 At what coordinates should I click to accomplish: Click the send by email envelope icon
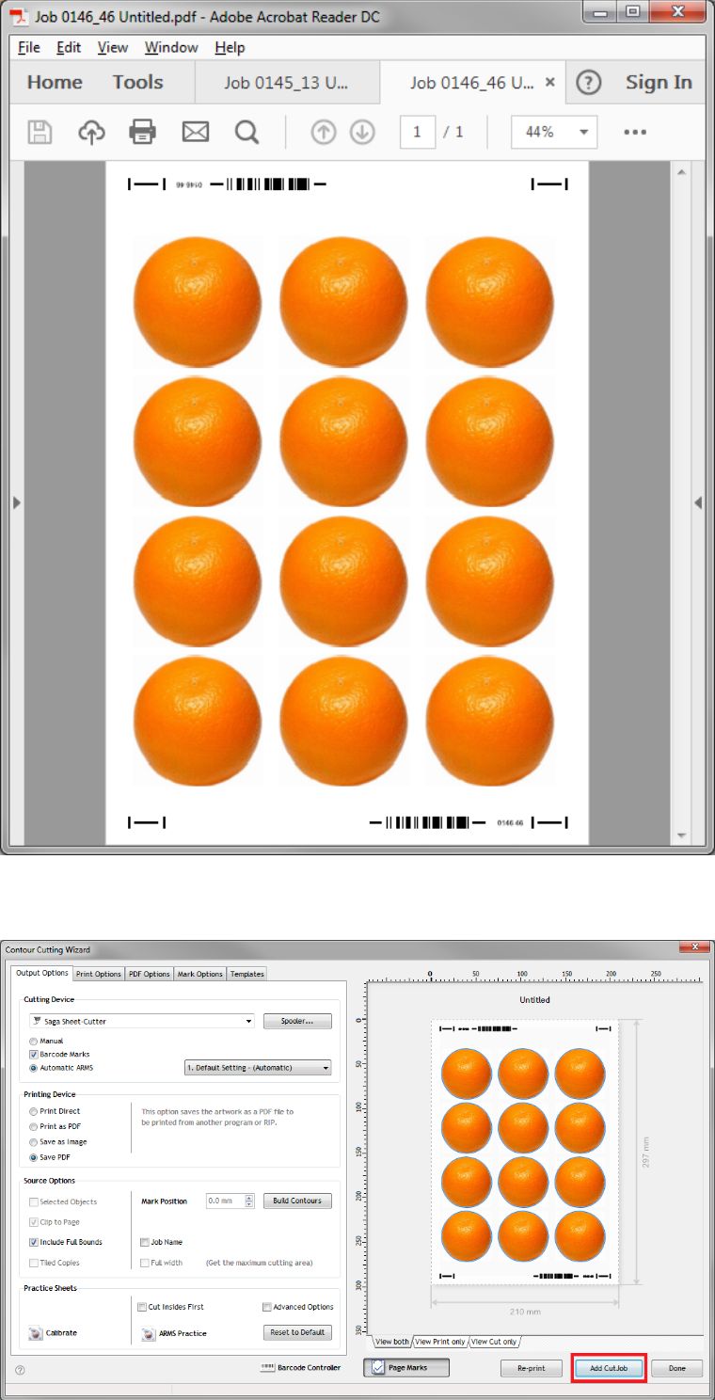click(x=196, y=133)
